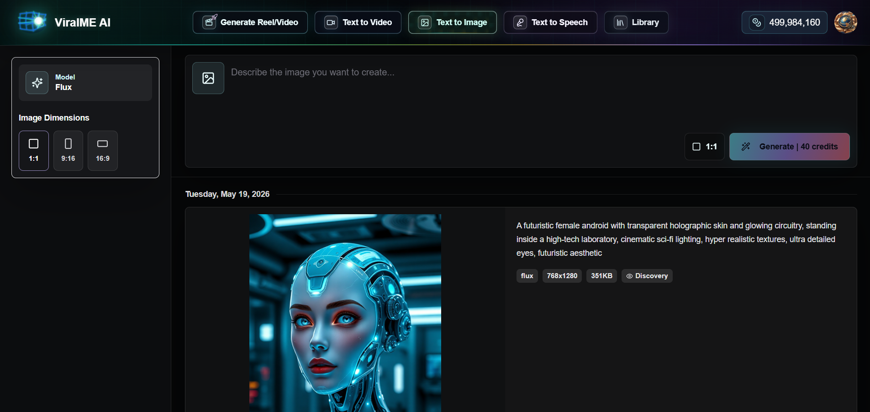Image resolution: width=870 pixels, height=412 pixels.
Task: Click the 768x1280 resolution tag
Action: [562, 276]
